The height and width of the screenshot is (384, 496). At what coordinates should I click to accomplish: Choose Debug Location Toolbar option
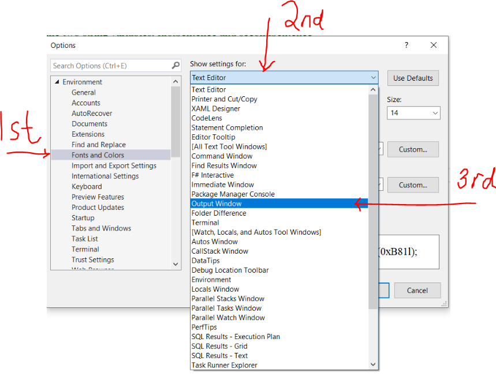(279, 270)
